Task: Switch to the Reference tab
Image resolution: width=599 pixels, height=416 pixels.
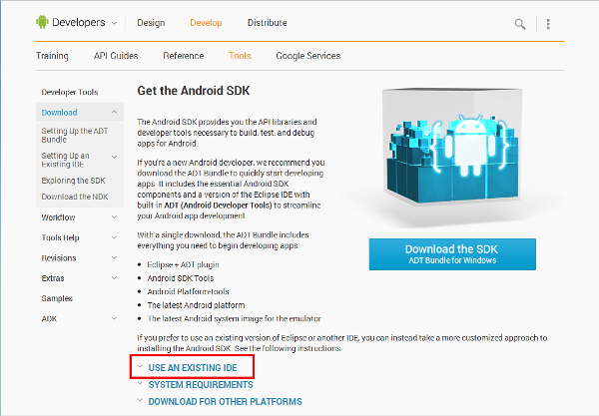Action: click(x=184, y=56)
